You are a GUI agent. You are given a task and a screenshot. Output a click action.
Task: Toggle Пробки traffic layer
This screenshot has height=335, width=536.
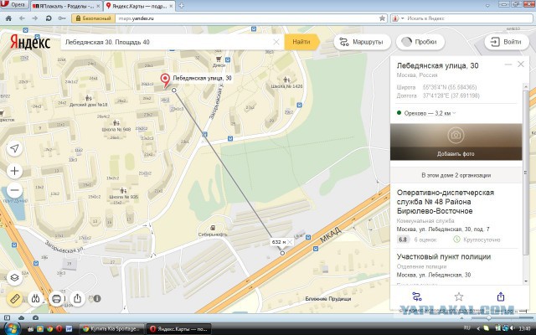pyautogui.click(x=420, y=42)
